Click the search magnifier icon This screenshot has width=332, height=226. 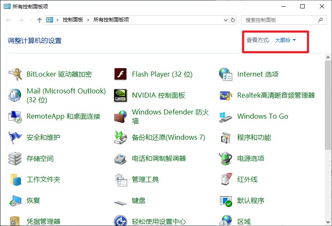coord(320,20)
